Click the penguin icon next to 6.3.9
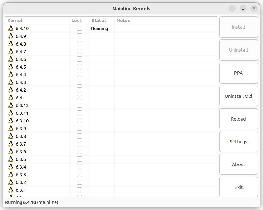 pyautogui.click(x=11, y=129)
